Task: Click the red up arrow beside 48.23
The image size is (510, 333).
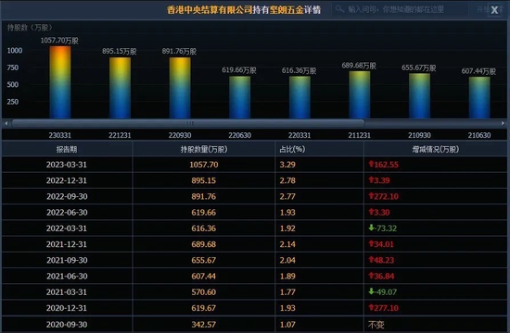Action: coord(371,259)
